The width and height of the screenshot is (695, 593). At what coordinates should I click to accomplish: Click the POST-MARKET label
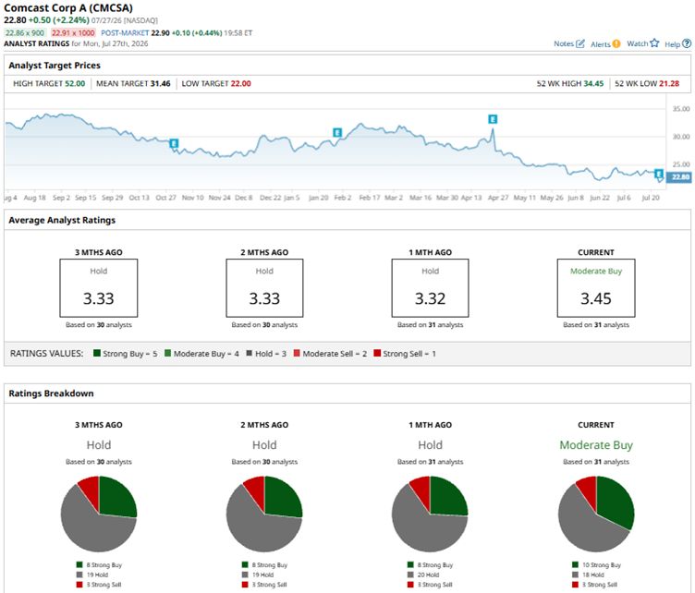coord(125,32)
